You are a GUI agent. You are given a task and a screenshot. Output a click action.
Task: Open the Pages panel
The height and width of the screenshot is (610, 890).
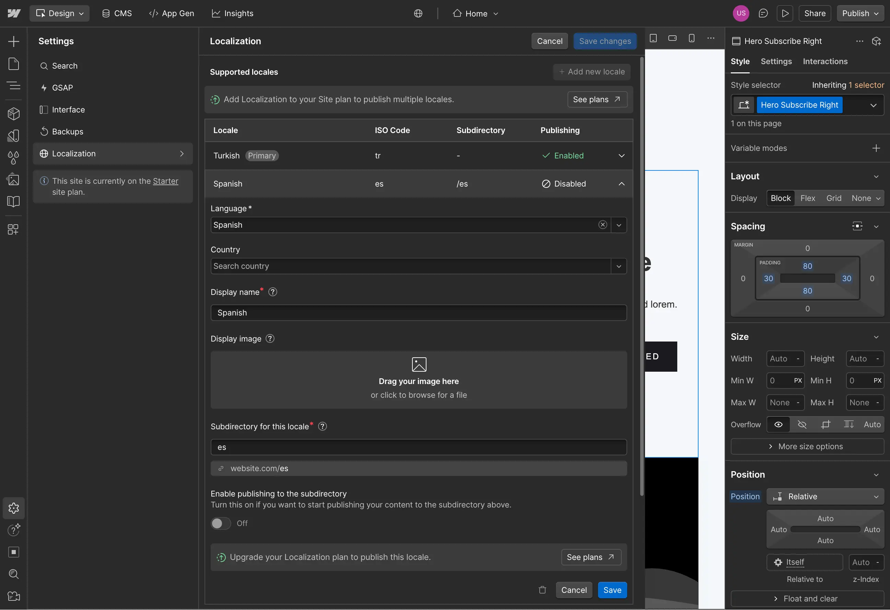14,63
